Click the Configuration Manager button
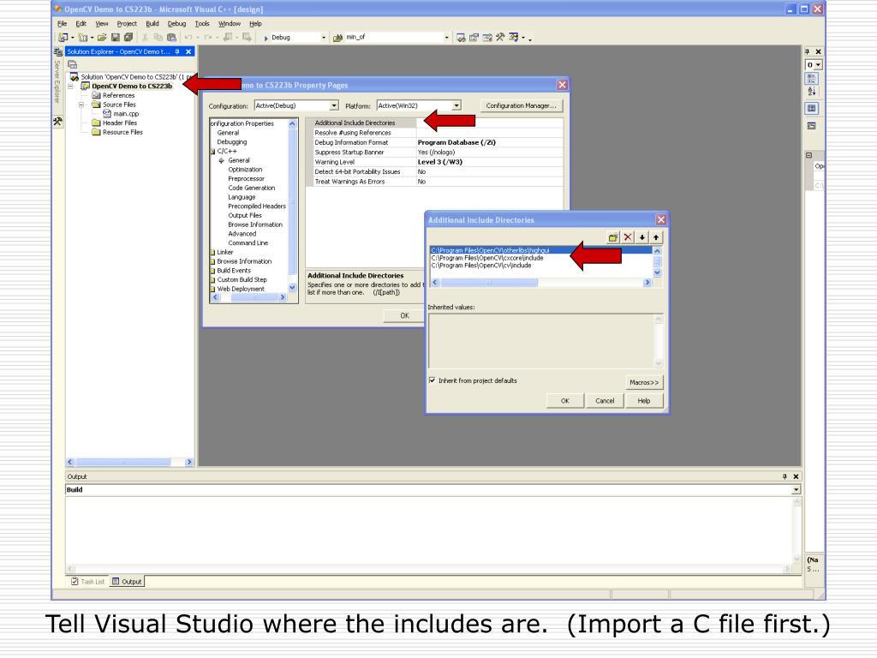 (x=522, y=105)
